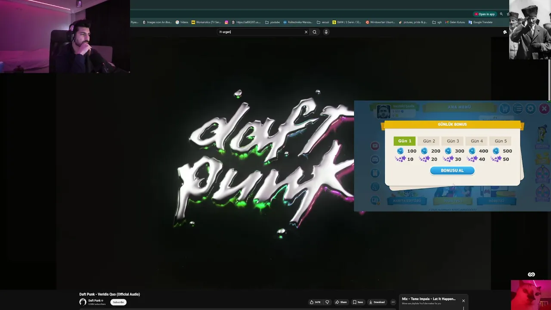Open the three-dots more actions menu
The height and width of the screenshot is (310, 551).
tap(393, 302)
